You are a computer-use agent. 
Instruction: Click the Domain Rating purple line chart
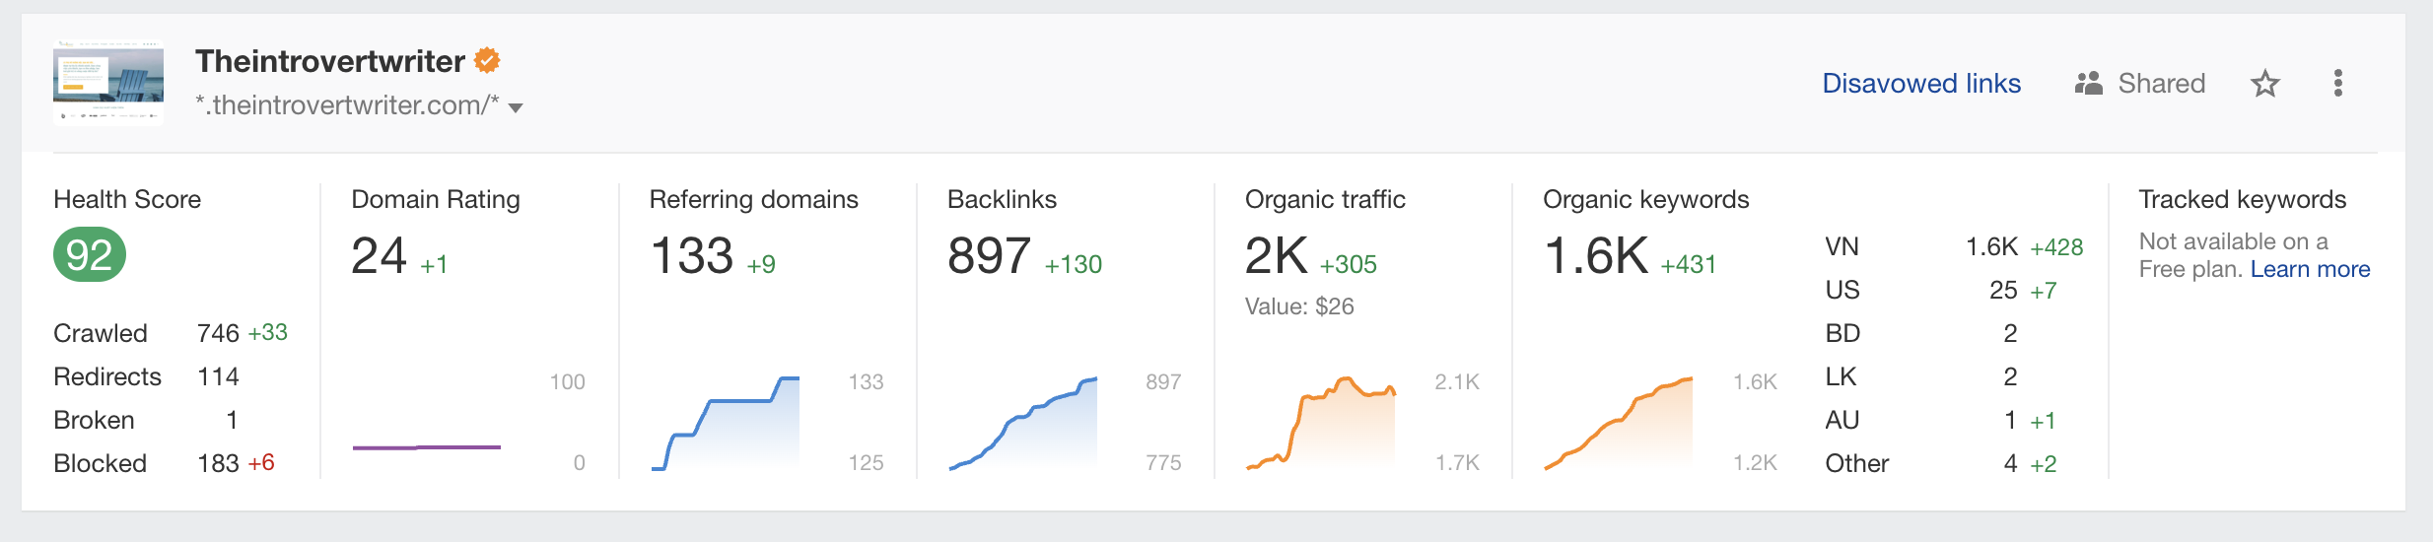point(427,447)
